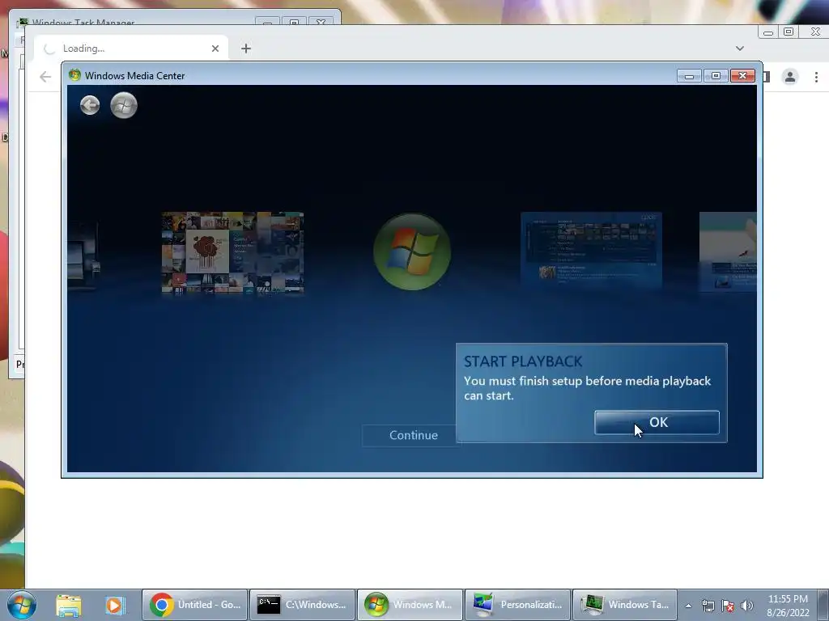The image size is (829, 621).
Task: Click Chrome back navigation arrow
Action: click(x=45, y=77)
